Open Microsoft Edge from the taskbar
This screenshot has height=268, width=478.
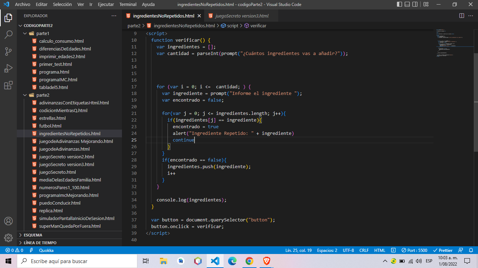[232, 261]
